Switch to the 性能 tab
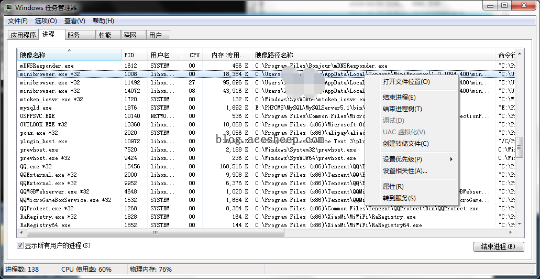Image resolution: width=540 pixels, height=279 pixels. (x=108, y=35)
